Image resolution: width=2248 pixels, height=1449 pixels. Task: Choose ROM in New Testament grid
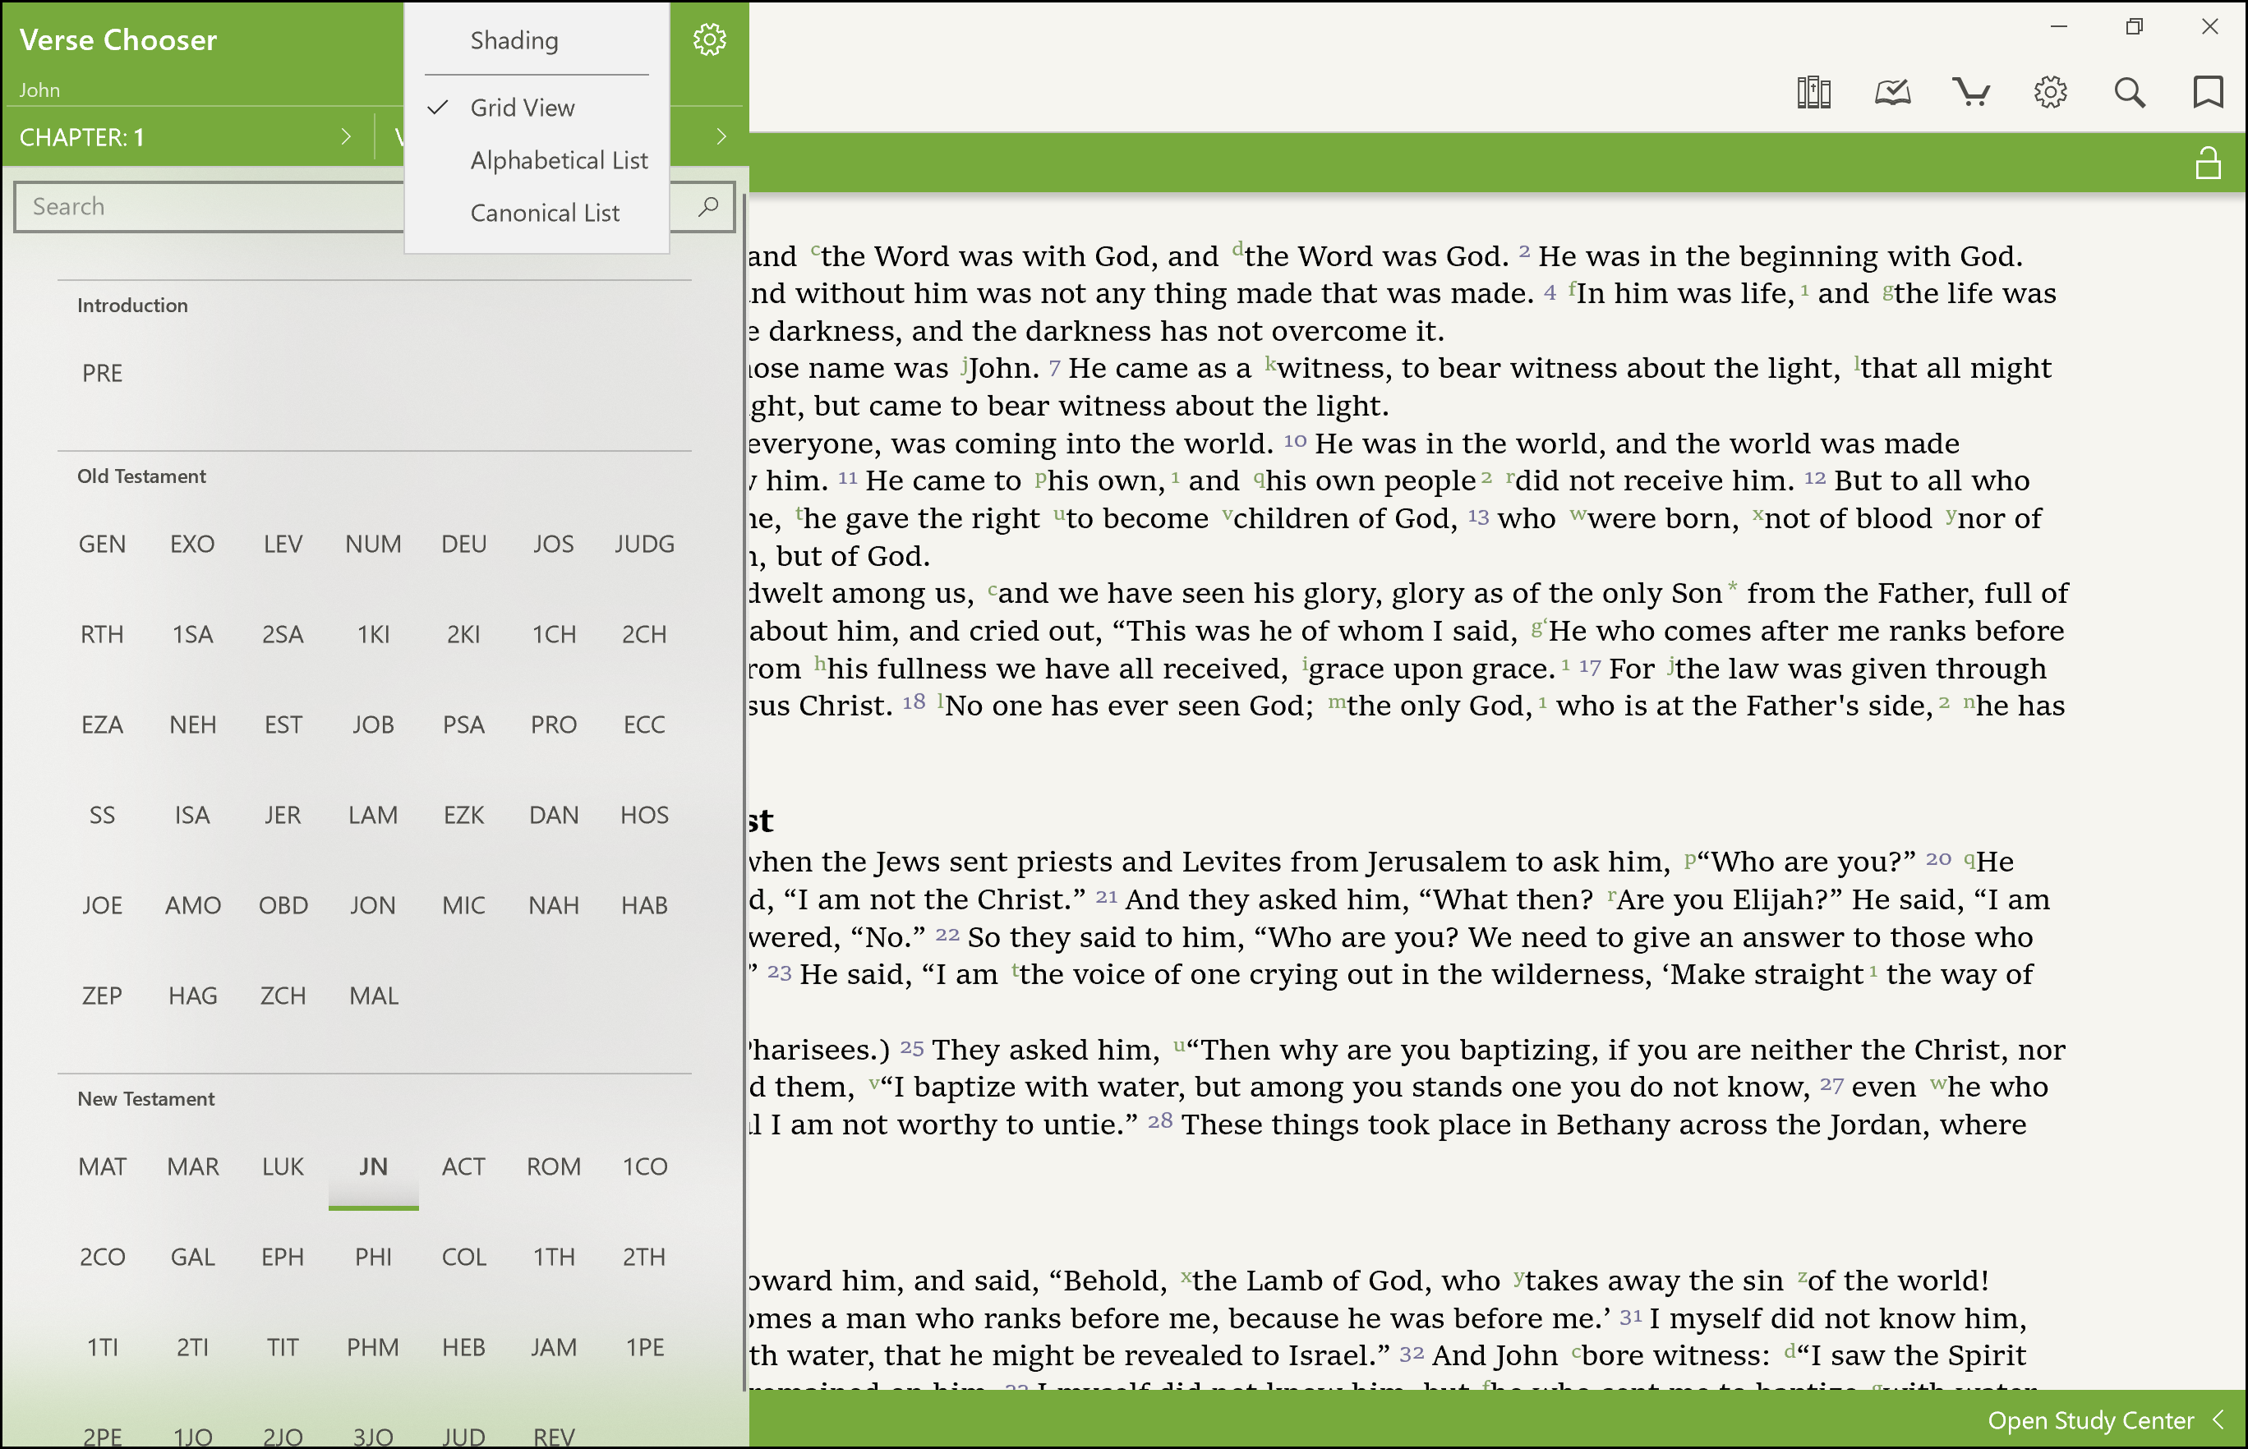[553, 1166]
